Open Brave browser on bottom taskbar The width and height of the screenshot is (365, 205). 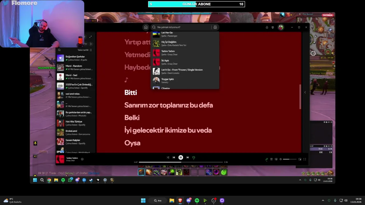[180, 200]
